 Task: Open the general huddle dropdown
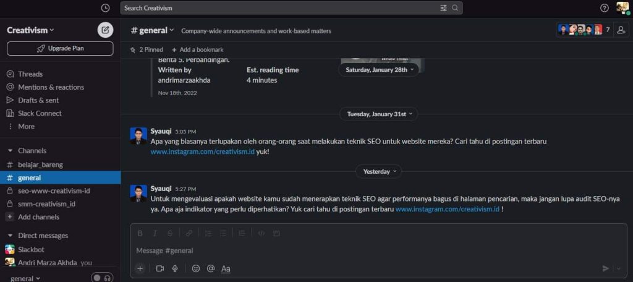25,278
